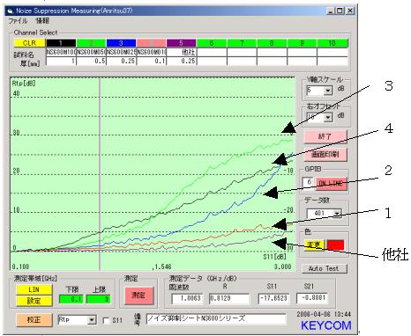
Task: Select green channel 10 button
Action: click(333, 43)
